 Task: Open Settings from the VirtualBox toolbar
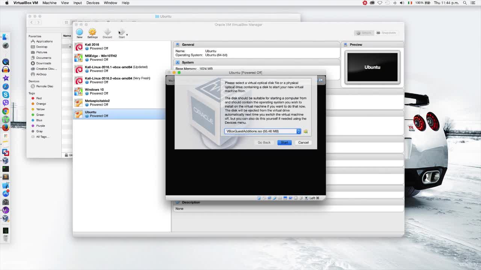click(x=92, y=33)
